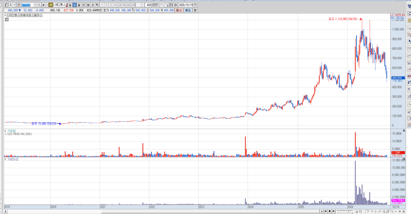411x214 pixels.
Task: Collapse the 거래량 volume panel marker
Action: coord(5,130)
